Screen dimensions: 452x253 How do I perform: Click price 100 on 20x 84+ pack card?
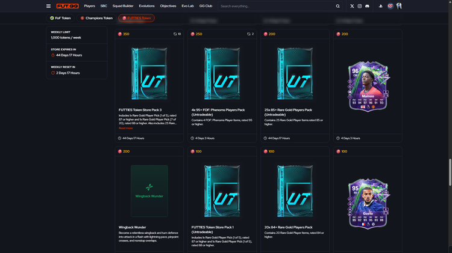pyautogui.click(x=271, y=151)
